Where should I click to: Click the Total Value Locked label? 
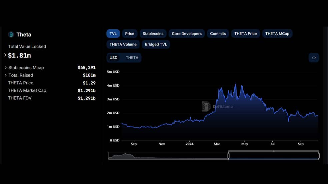point(27,46)
